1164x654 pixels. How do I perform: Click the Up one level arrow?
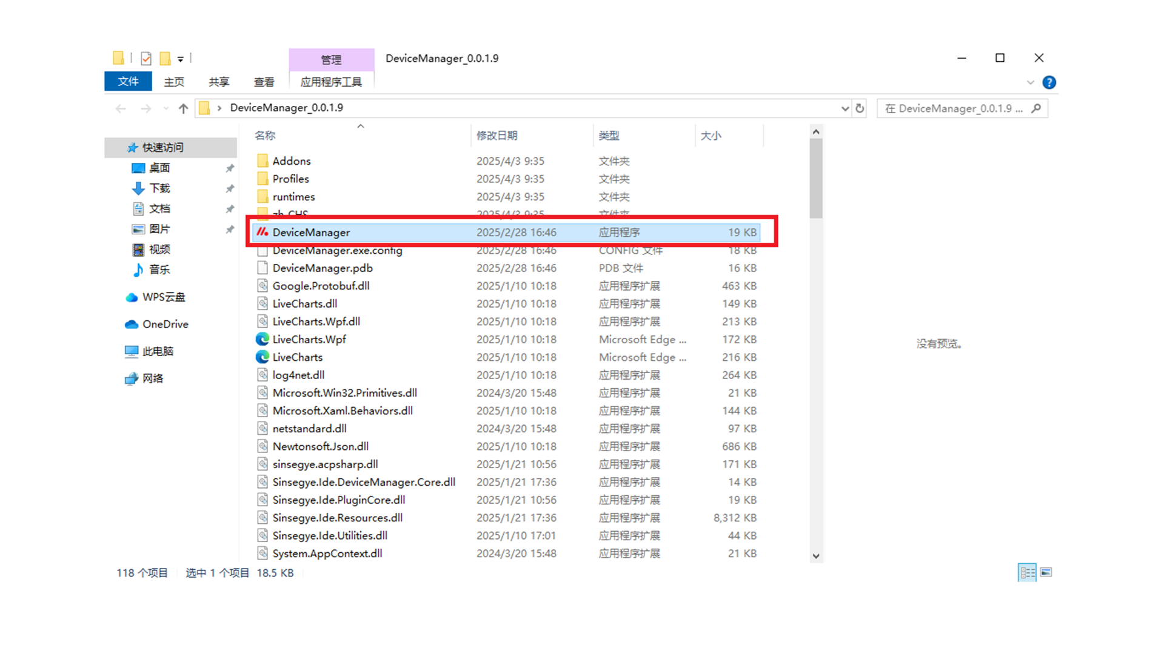pyautogui.click(x=183, y=108)
